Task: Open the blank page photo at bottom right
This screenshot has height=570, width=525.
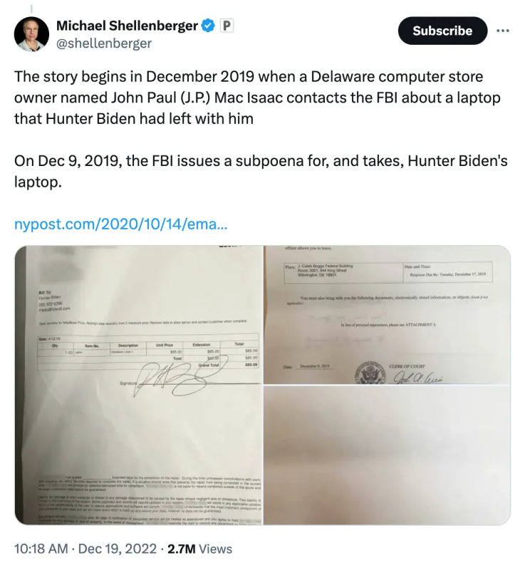Action: point(387,455)
